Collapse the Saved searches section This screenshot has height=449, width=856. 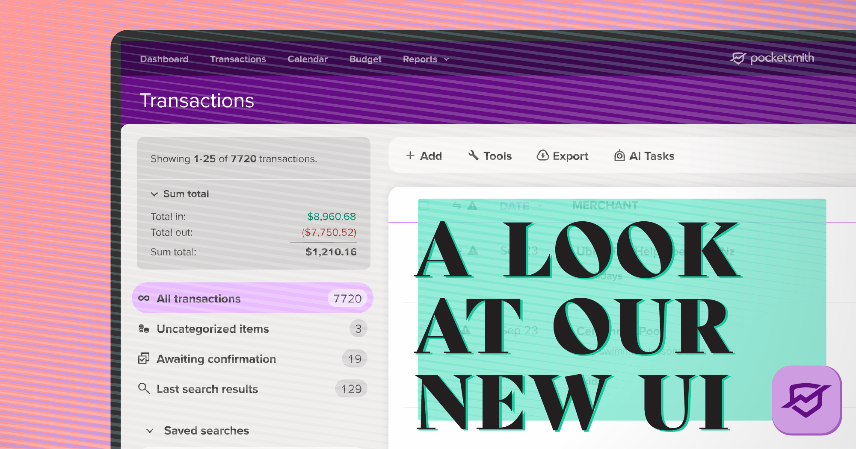(150, 431)
